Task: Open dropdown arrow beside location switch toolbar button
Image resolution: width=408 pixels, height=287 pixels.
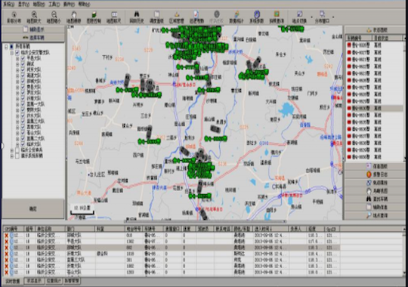Action: click(x=311, y=17)
